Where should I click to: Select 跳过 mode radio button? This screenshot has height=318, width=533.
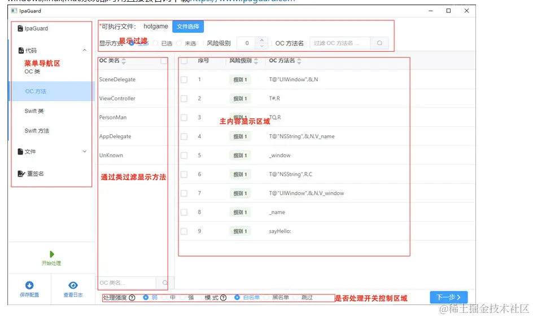(295, 298)
